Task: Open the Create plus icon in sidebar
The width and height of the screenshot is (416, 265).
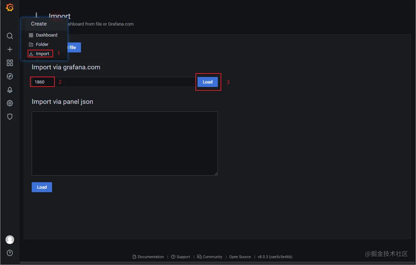Action: [x=10, y=49]
